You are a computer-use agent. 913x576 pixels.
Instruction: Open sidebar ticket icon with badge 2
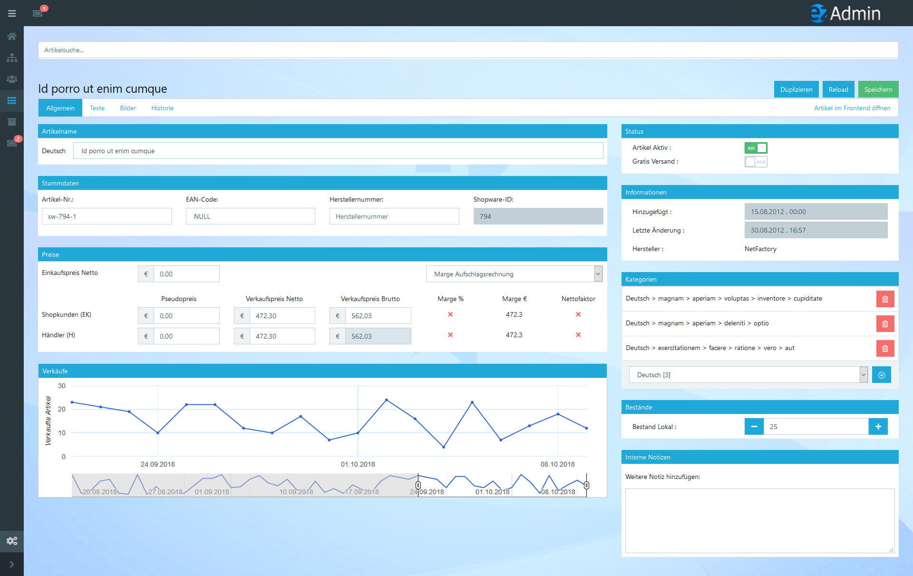[x=12, y=143]
